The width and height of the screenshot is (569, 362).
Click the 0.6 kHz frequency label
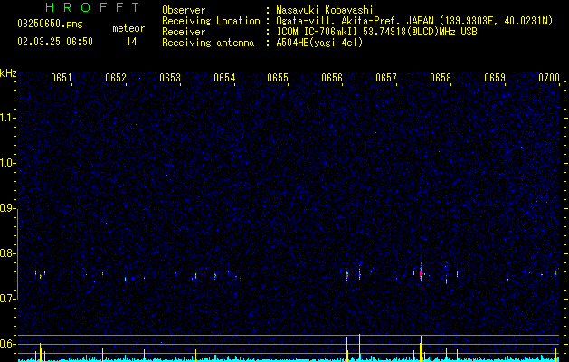click(7, 344)
